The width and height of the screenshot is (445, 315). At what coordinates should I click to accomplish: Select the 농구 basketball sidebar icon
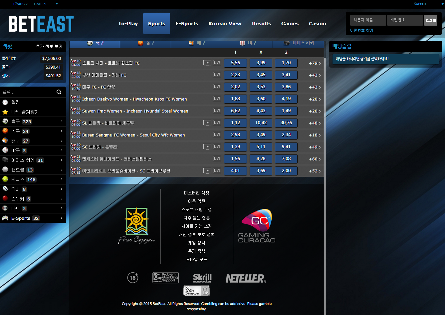[x=5, y=131]
